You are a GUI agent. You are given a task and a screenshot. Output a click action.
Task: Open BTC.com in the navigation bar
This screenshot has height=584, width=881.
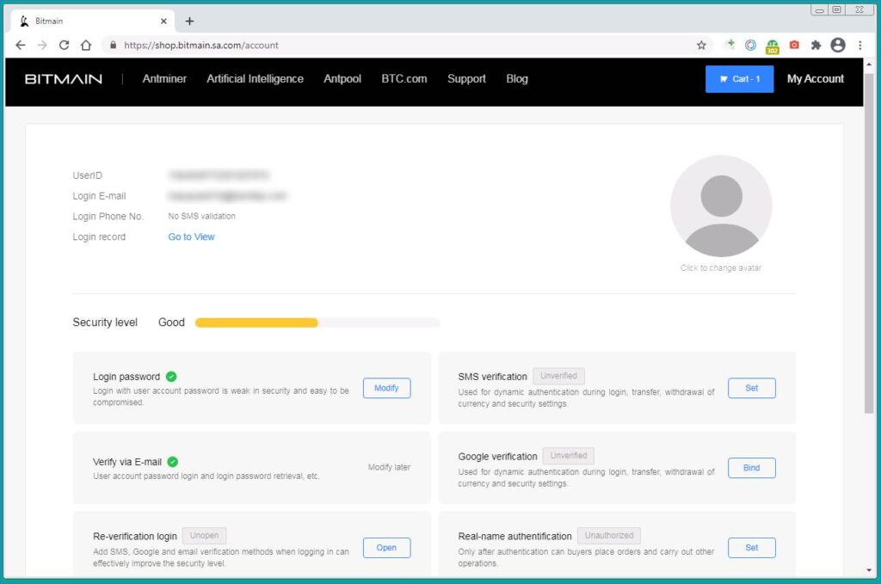pyautogui.click(x=404, y=79)
